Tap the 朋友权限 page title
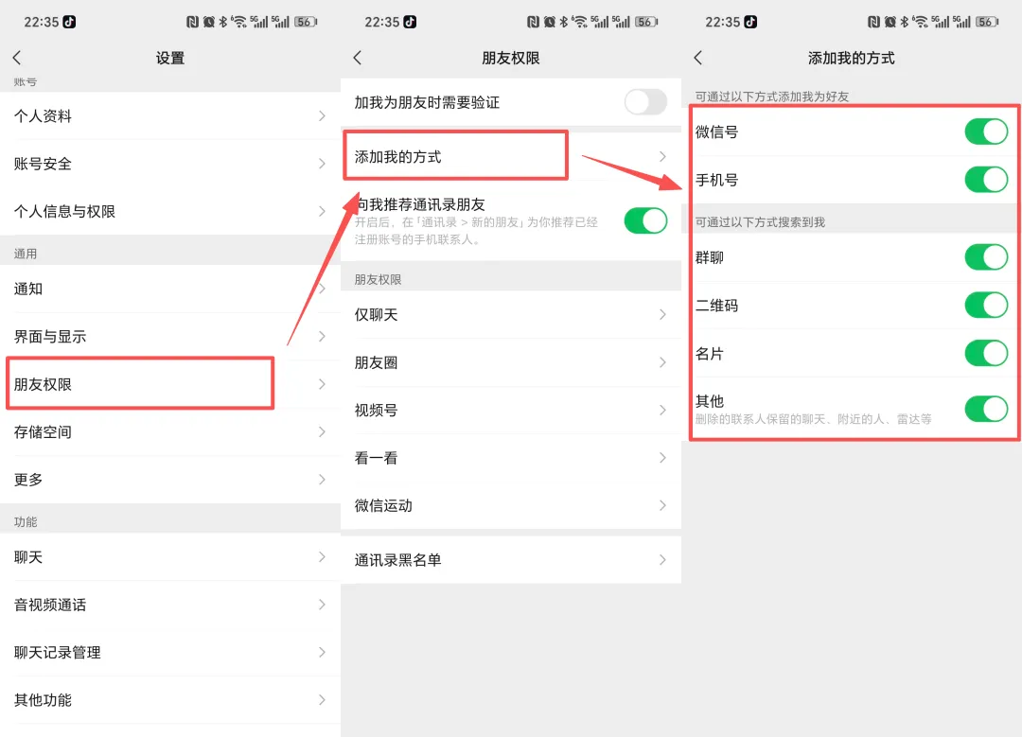Screen dimensions: 1022x737 [x=511, y=58]
